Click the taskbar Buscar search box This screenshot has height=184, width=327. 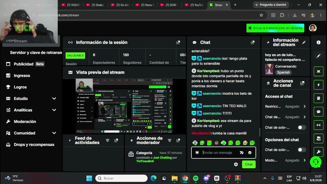[x=121, y=178]
